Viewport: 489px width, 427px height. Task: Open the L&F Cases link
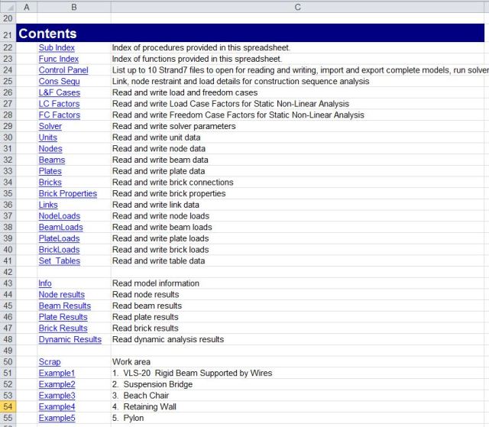[59, 92]
